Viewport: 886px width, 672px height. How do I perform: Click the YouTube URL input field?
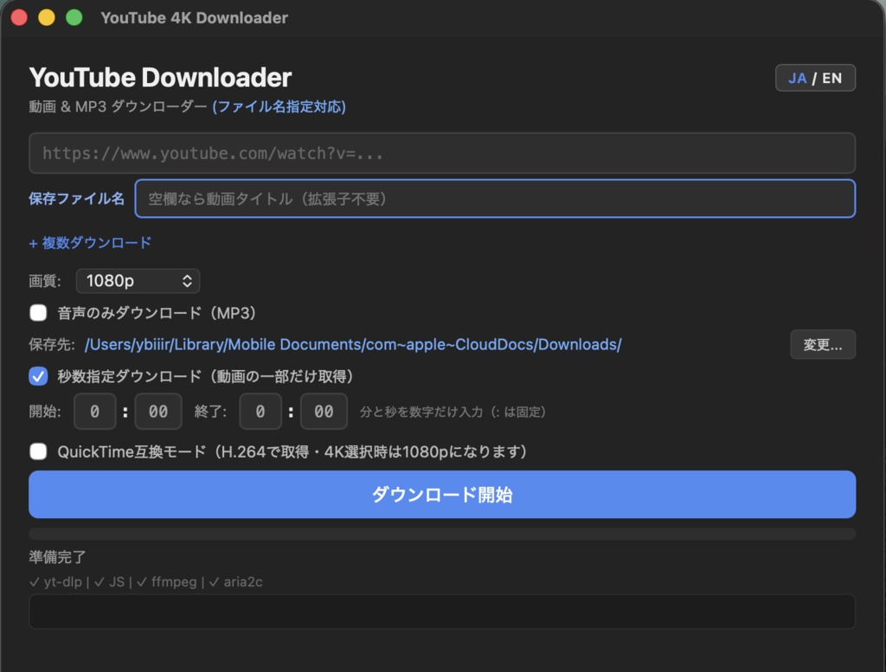[x=442, y=153]
